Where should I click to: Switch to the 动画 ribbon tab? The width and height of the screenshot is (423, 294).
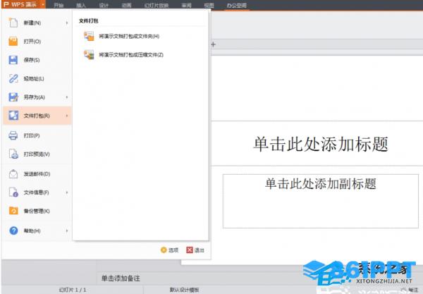point(126,5)
